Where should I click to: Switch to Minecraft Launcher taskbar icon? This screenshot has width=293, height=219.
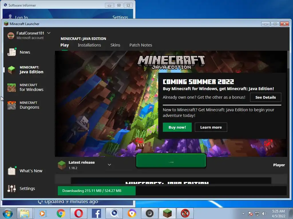[x=167, y=213]
